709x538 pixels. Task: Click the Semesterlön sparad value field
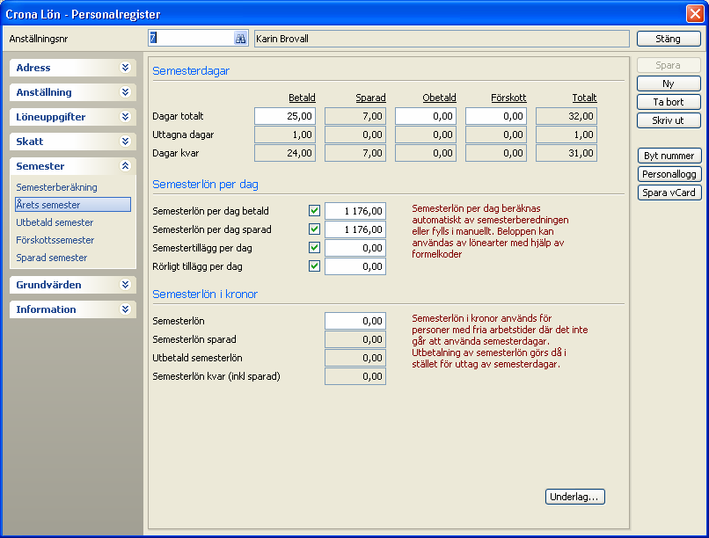[355, 339]
